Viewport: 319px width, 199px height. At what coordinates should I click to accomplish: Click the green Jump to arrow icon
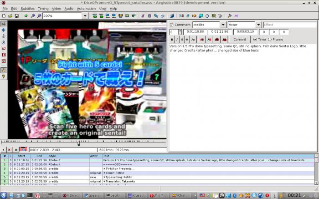pyautogui.click(x=26, y=15)
